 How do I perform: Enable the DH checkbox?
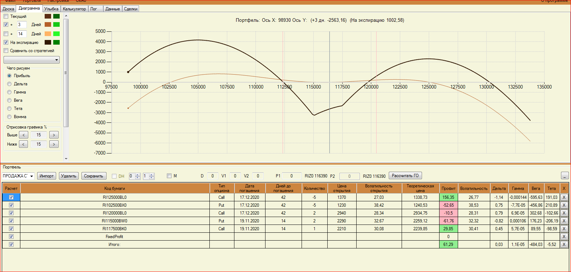[x=114, y=176]
